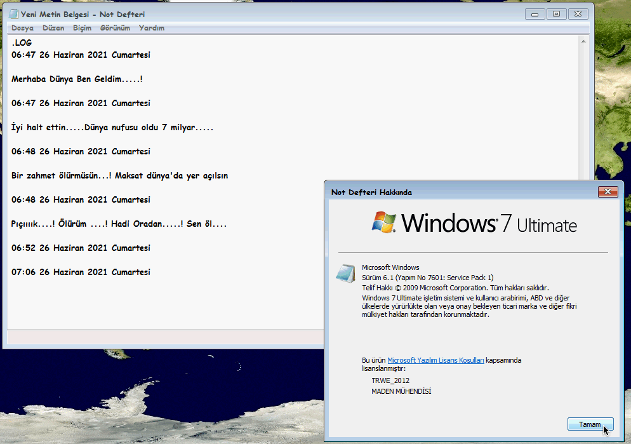
Task: Click the line starting Bir zahmet ölürmüsün
Action: click(119, 175)
